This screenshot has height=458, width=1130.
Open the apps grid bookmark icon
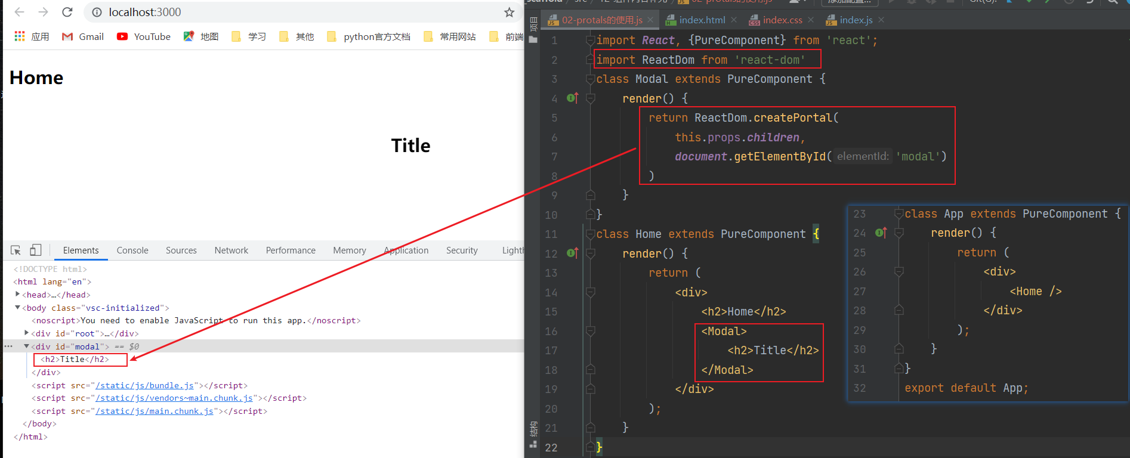click(x=20, y=36)
